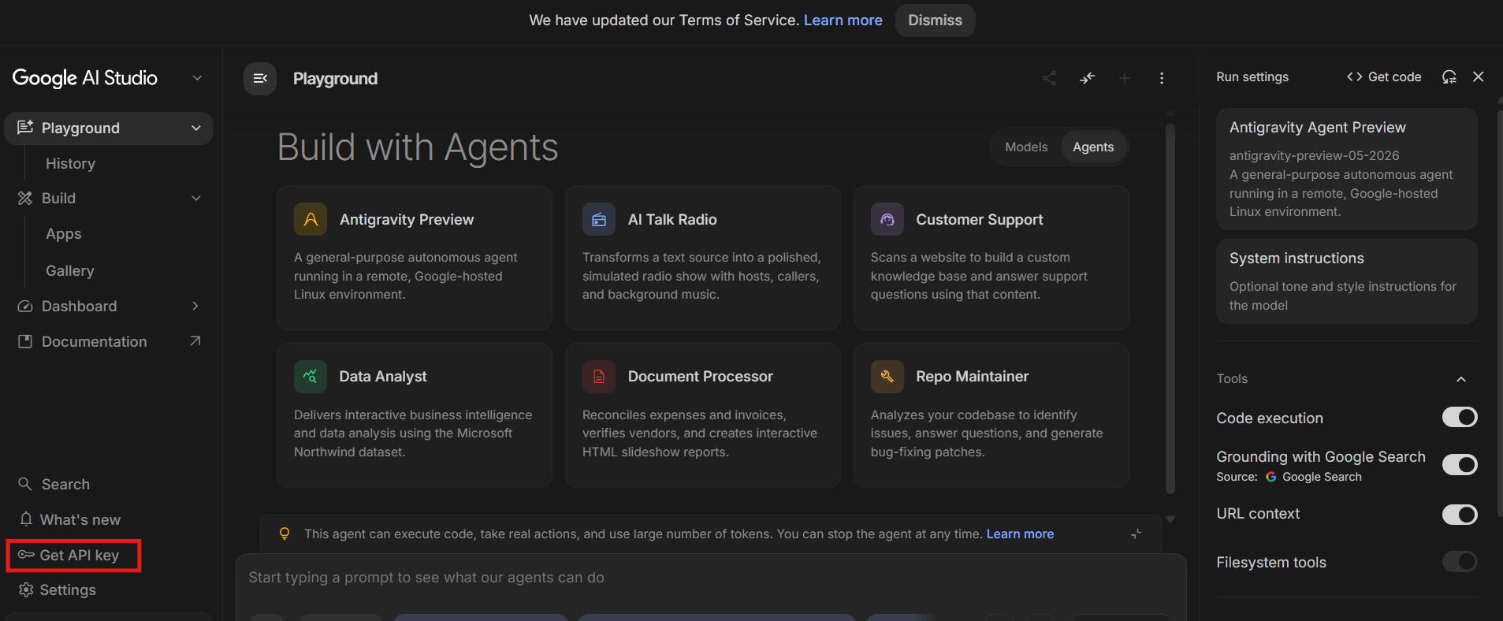Collapse the Playground section in sidebar
Image resolution: width=1503 pixels, height=621 pixels.
click(196, 128)
